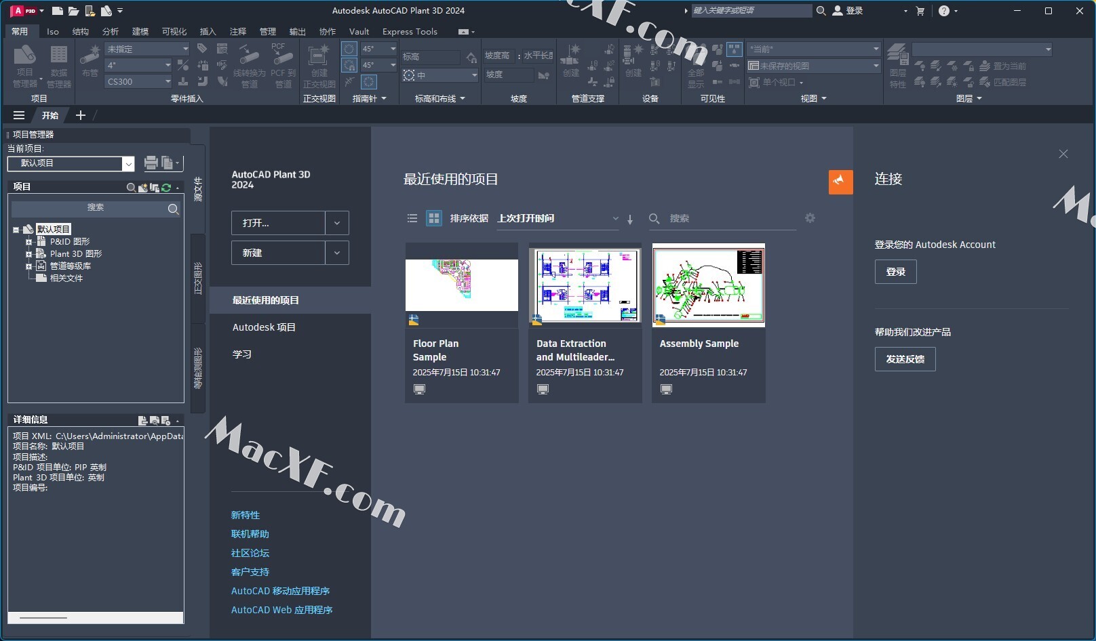Click the Open folder icon in quick access toolbar
This screenshot has width=1096, height=641.
pyautogui.click(x=73, y=11)
